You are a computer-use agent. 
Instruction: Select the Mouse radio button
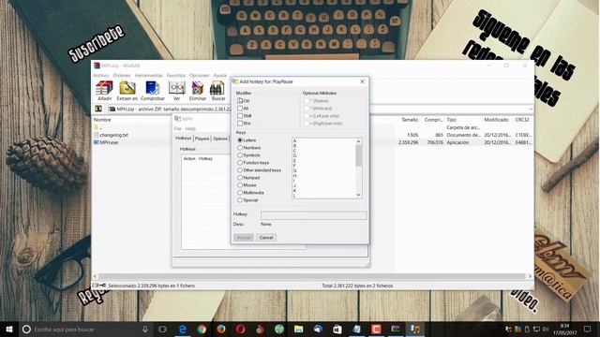pos(240,185)
